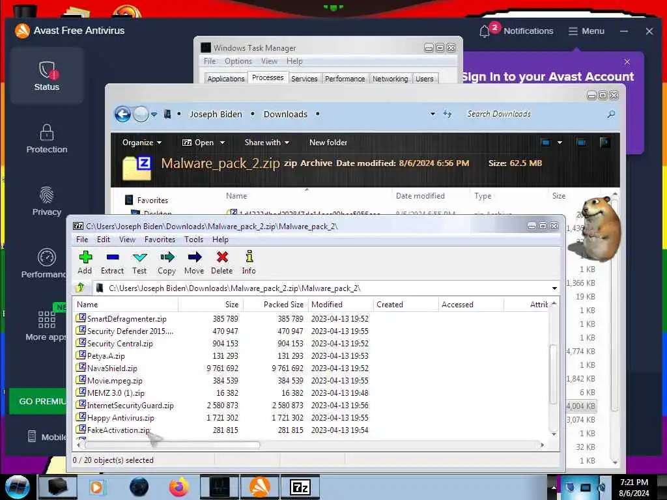This screenshot has width=667, height=500.
Task: Click the Copy arrow icon in 7-Zip
Action: point(167,262)
